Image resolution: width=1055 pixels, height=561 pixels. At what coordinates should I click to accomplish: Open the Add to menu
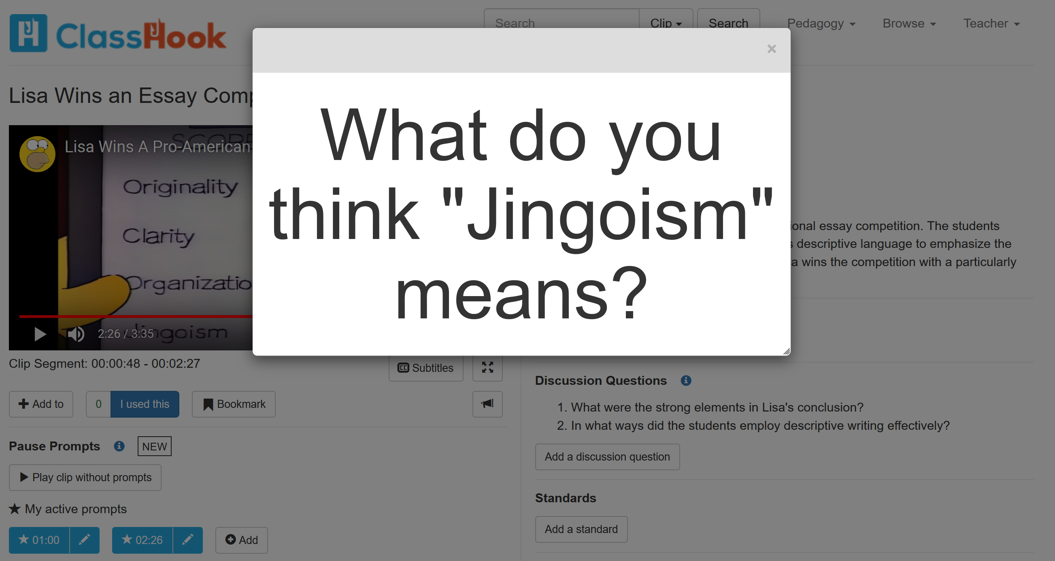(x=41, y=404)
